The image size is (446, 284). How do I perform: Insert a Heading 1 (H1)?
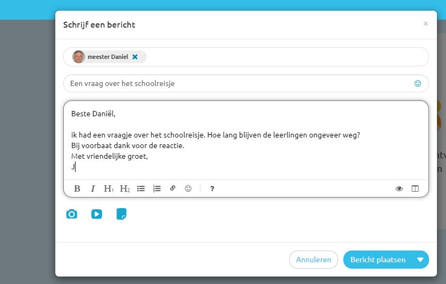[108, 188]
